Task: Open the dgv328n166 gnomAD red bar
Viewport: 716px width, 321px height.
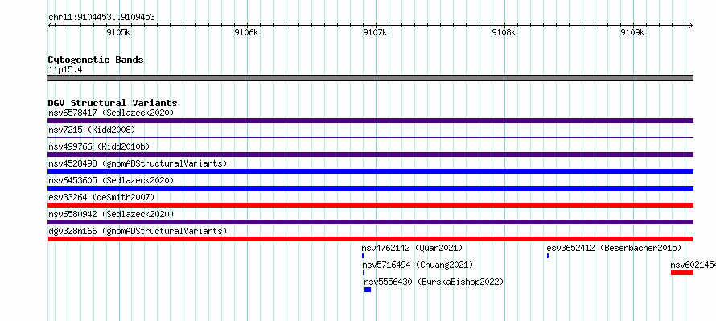Action: pos(370,239)
